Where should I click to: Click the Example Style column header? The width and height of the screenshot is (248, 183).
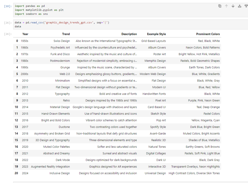(156, 34)
